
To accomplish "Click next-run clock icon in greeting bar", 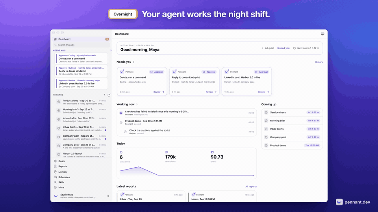I will click(x=295, y=48).
